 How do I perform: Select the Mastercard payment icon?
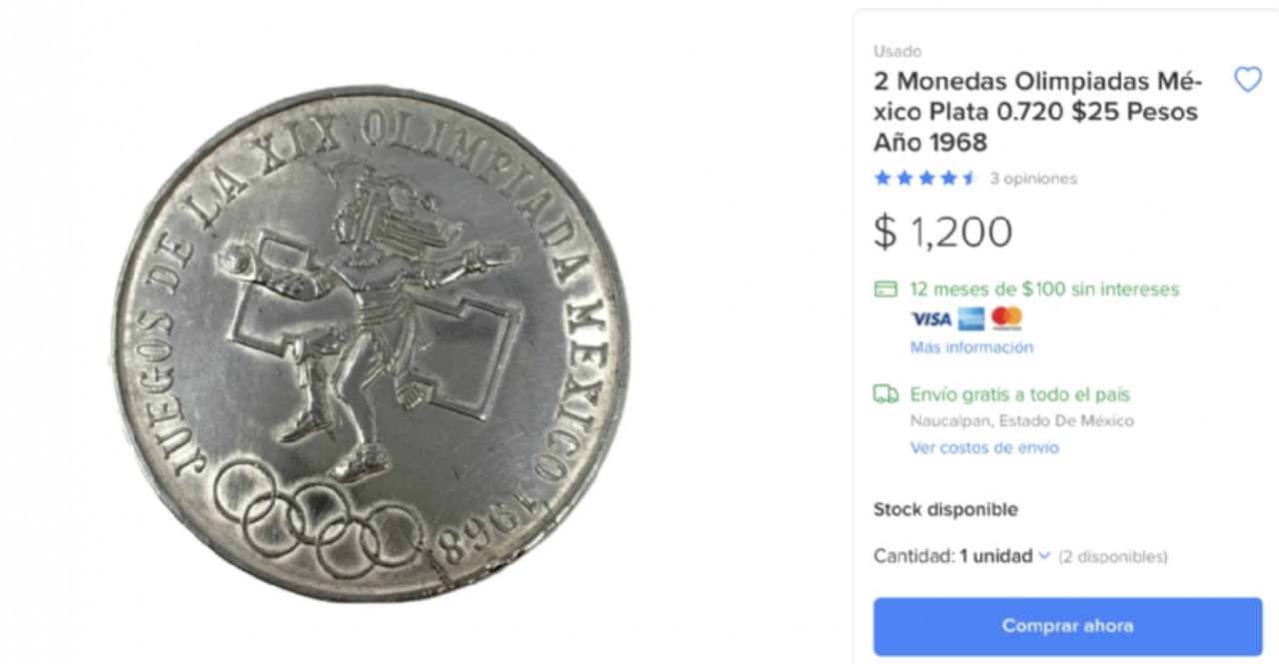[x=1006, y=319]
